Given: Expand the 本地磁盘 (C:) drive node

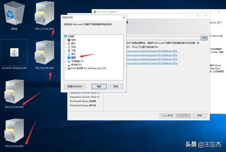Looking at the screenshot, I should (x=65, y=61).
